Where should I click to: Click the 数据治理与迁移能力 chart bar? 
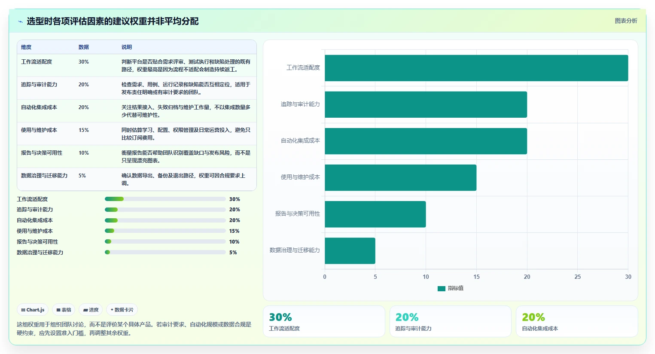[x=350, y=250]
